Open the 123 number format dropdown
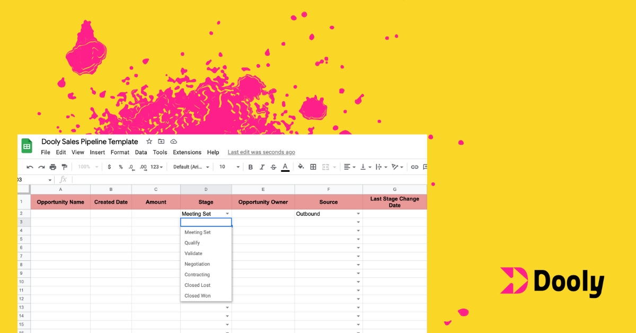636x333 pixels. coord(157,167)
